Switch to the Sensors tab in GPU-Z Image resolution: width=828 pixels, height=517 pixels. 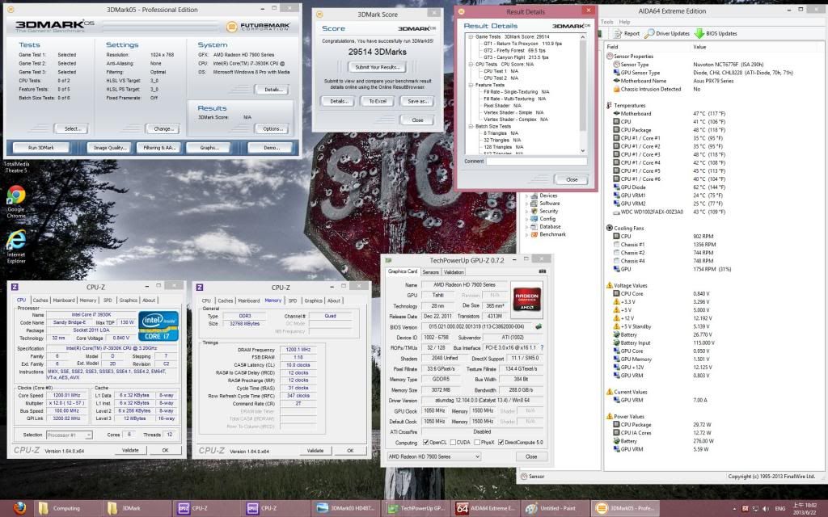(x=430, y=272)
